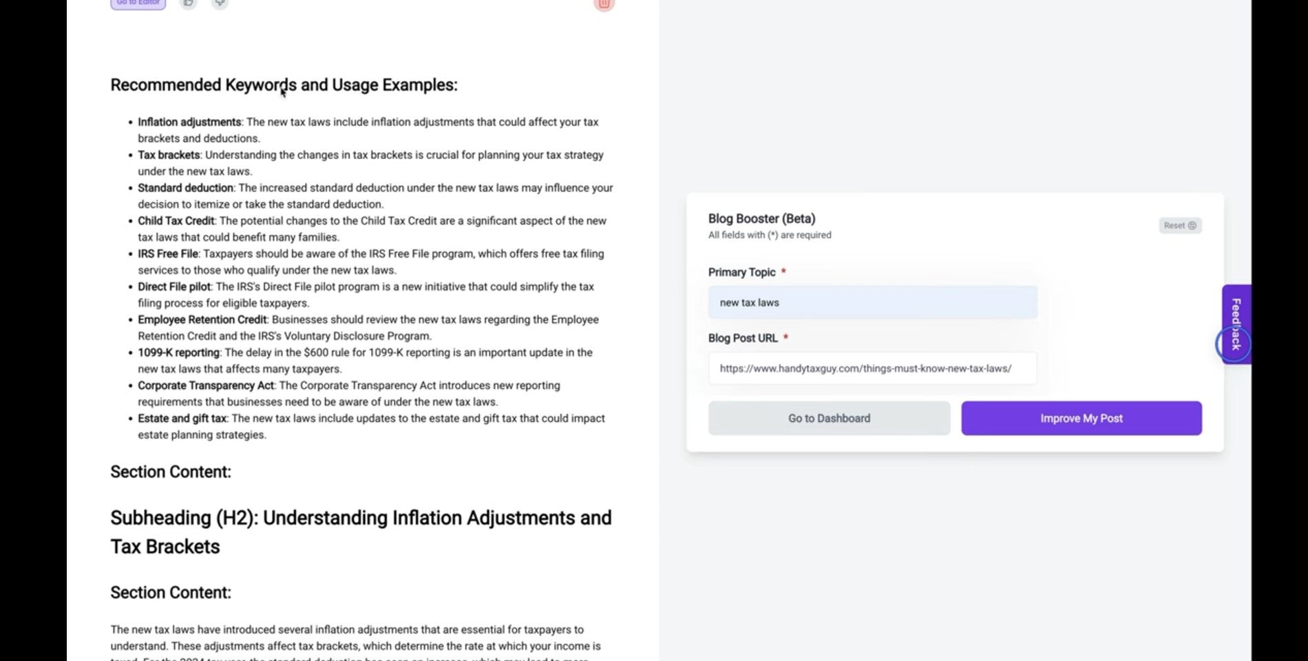Click the Recommended Keywords and Usage Examples heading
This screenshot has width=1308, height=661.
(x=284, y=85)
